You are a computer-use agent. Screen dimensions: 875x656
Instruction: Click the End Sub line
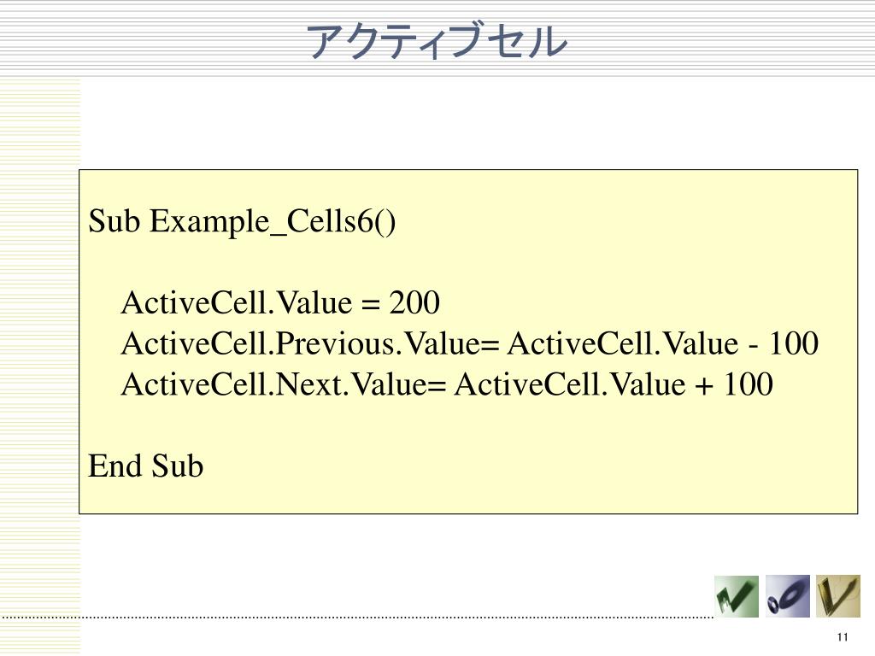click(x=145, y=466)
